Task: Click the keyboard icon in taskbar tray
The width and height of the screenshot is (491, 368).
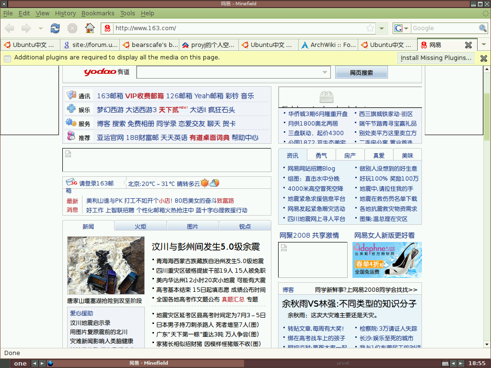Action: 445,363
